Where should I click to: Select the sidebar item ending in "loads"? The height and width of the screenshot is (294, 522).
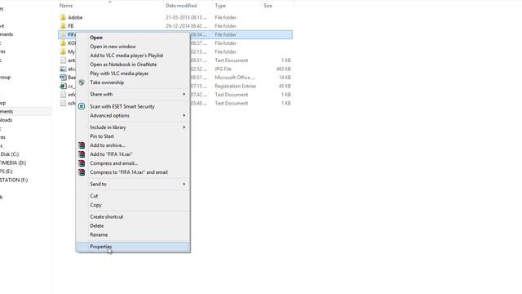[x=6, y=120]
